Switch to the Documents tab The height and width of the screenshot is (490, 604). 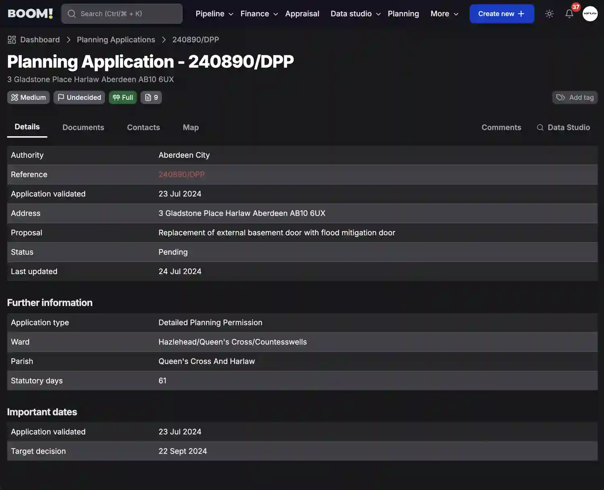coord(83,127)
